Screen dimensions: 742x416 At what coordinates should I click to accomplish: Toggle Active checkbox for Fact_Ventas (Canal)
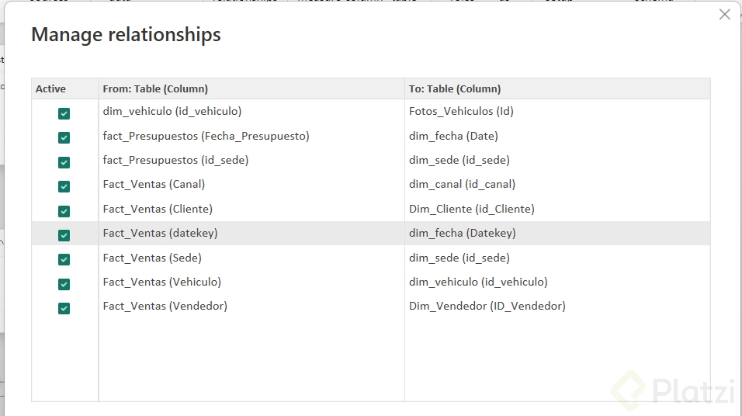(64, 186)
